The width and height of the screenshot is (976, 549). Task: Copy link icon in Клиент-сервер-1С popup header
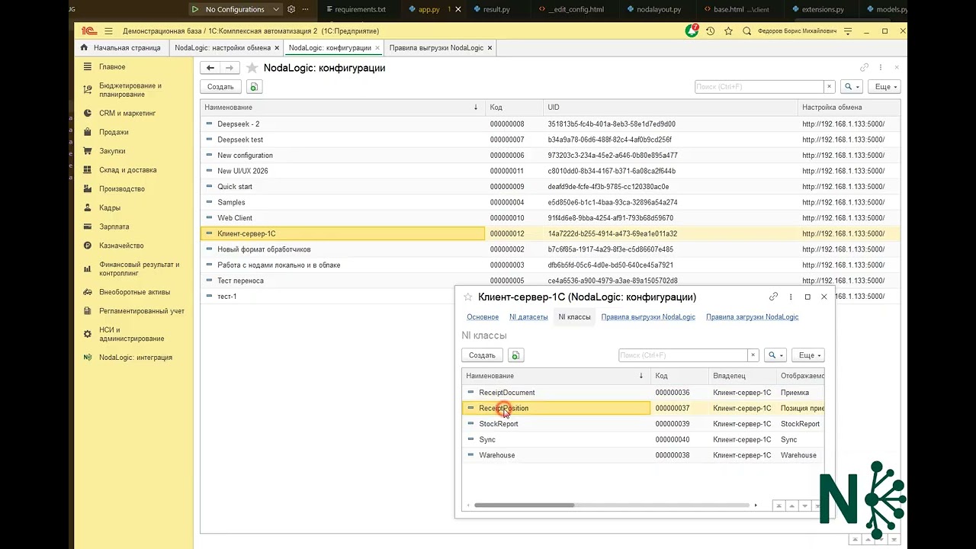(x=773, y=297)
